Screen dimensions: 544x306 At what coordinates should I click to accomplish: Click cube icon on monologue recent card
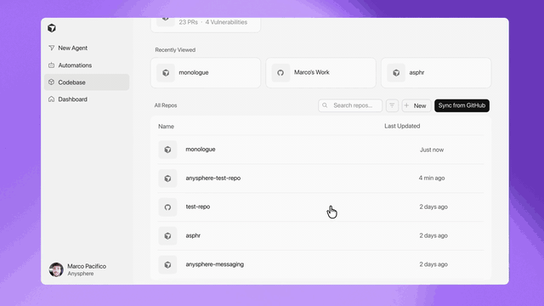coord(166,72)
